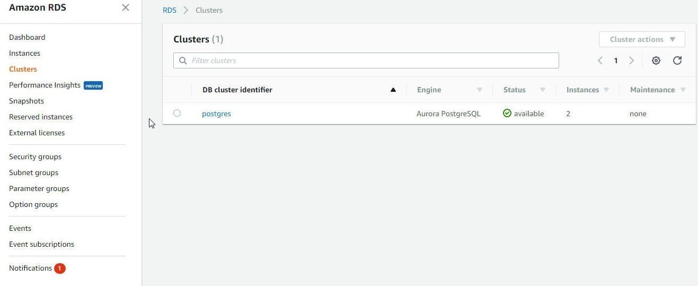698x286 pixels.
Task: Click the Status column header
Action: (x=514, y=90)
